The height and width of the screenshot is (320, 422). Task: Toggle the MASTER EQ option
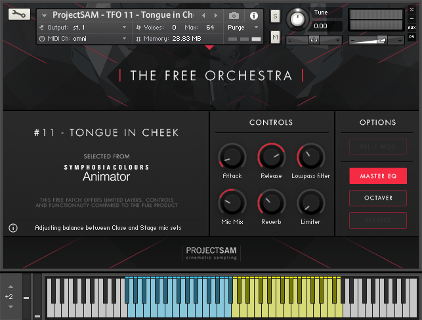click(x=378, y=176)
